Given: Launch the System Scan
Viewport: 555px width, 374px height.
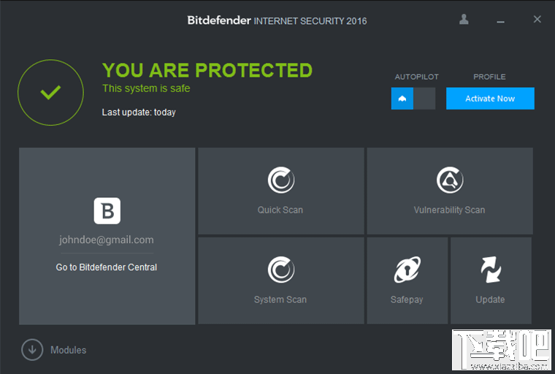Looking at the screenshot, I should point(280,280).
